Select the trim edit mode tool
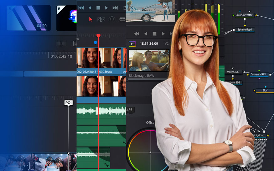Viewport: 274px width, 171px height. point(101,19)
